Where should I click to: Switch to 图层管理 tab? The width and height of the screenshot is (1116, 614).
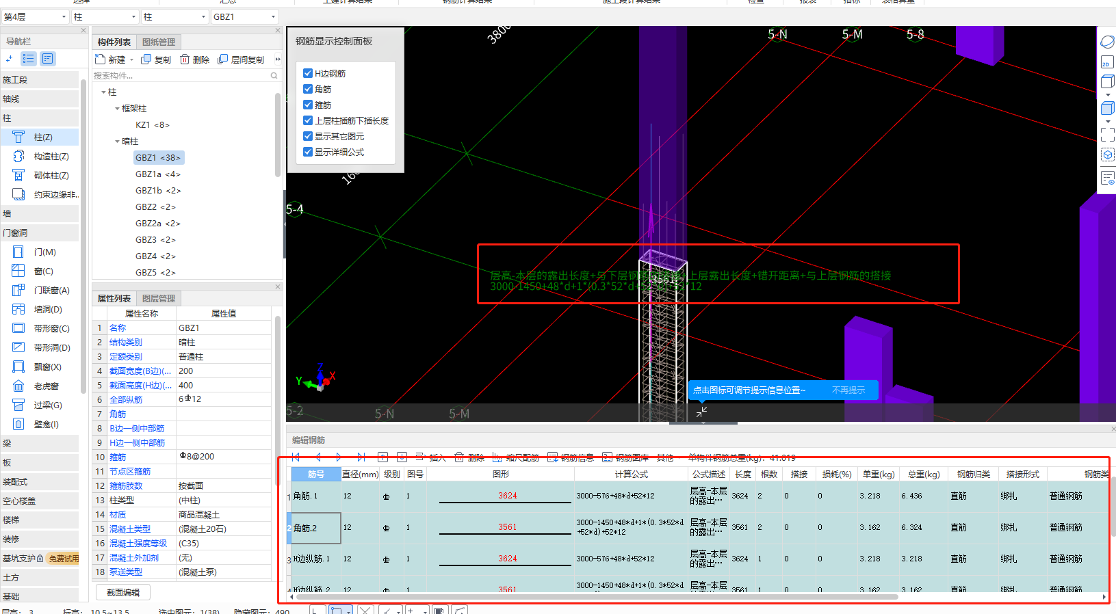point(159,298)
